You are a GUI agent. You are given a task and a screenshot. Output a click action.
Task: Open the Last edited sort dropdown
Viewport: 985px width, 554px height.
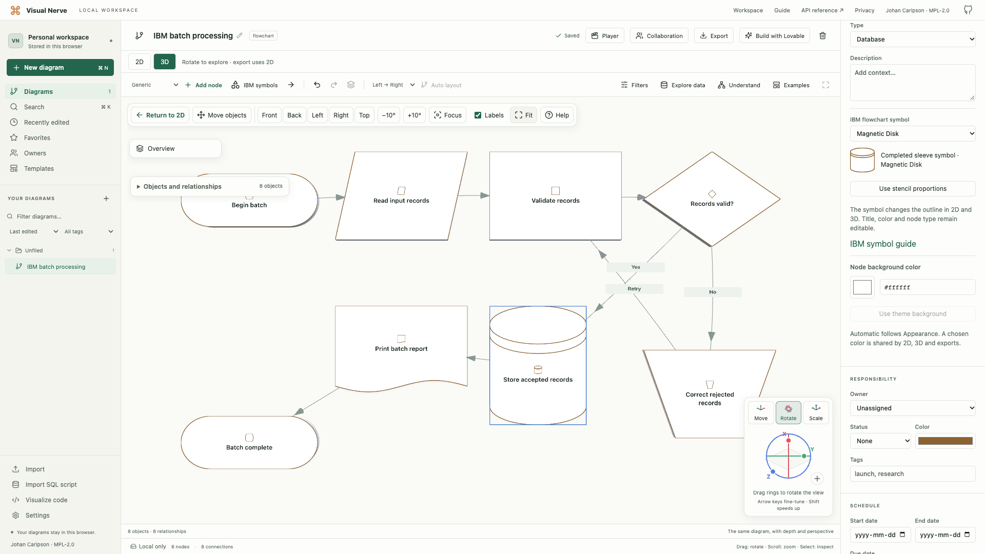(x=34, y=232)
